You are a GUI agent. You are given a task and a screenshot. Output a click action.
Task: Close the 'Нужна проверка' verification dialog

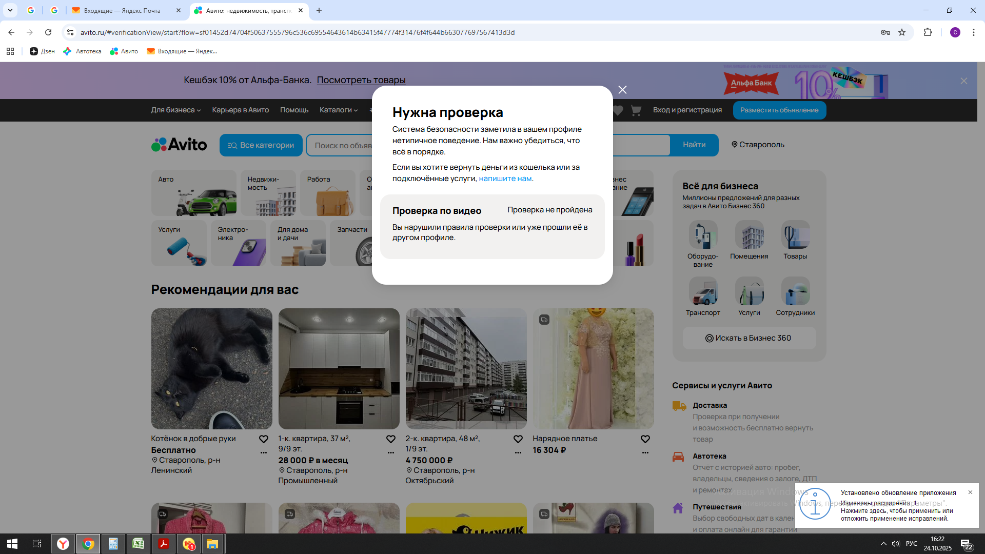[x=622, y=90]
